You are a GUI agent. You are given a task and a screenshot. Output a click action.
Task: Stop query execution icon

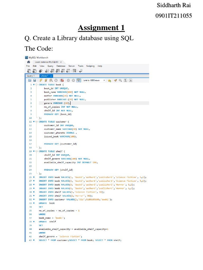coord(56,80)
